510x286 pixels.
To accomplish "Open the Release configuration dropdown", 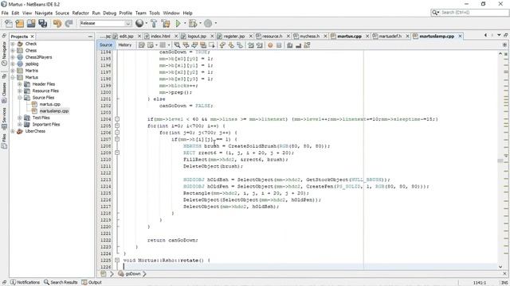I will (x=127, y=23).
